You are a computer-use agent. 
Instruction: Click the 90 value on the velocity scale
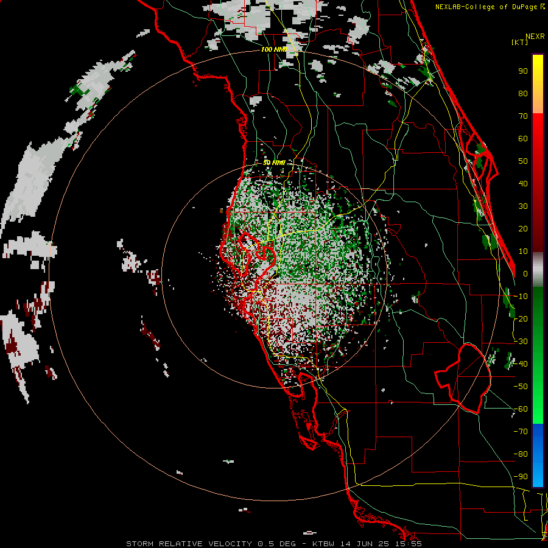[523, 71]
